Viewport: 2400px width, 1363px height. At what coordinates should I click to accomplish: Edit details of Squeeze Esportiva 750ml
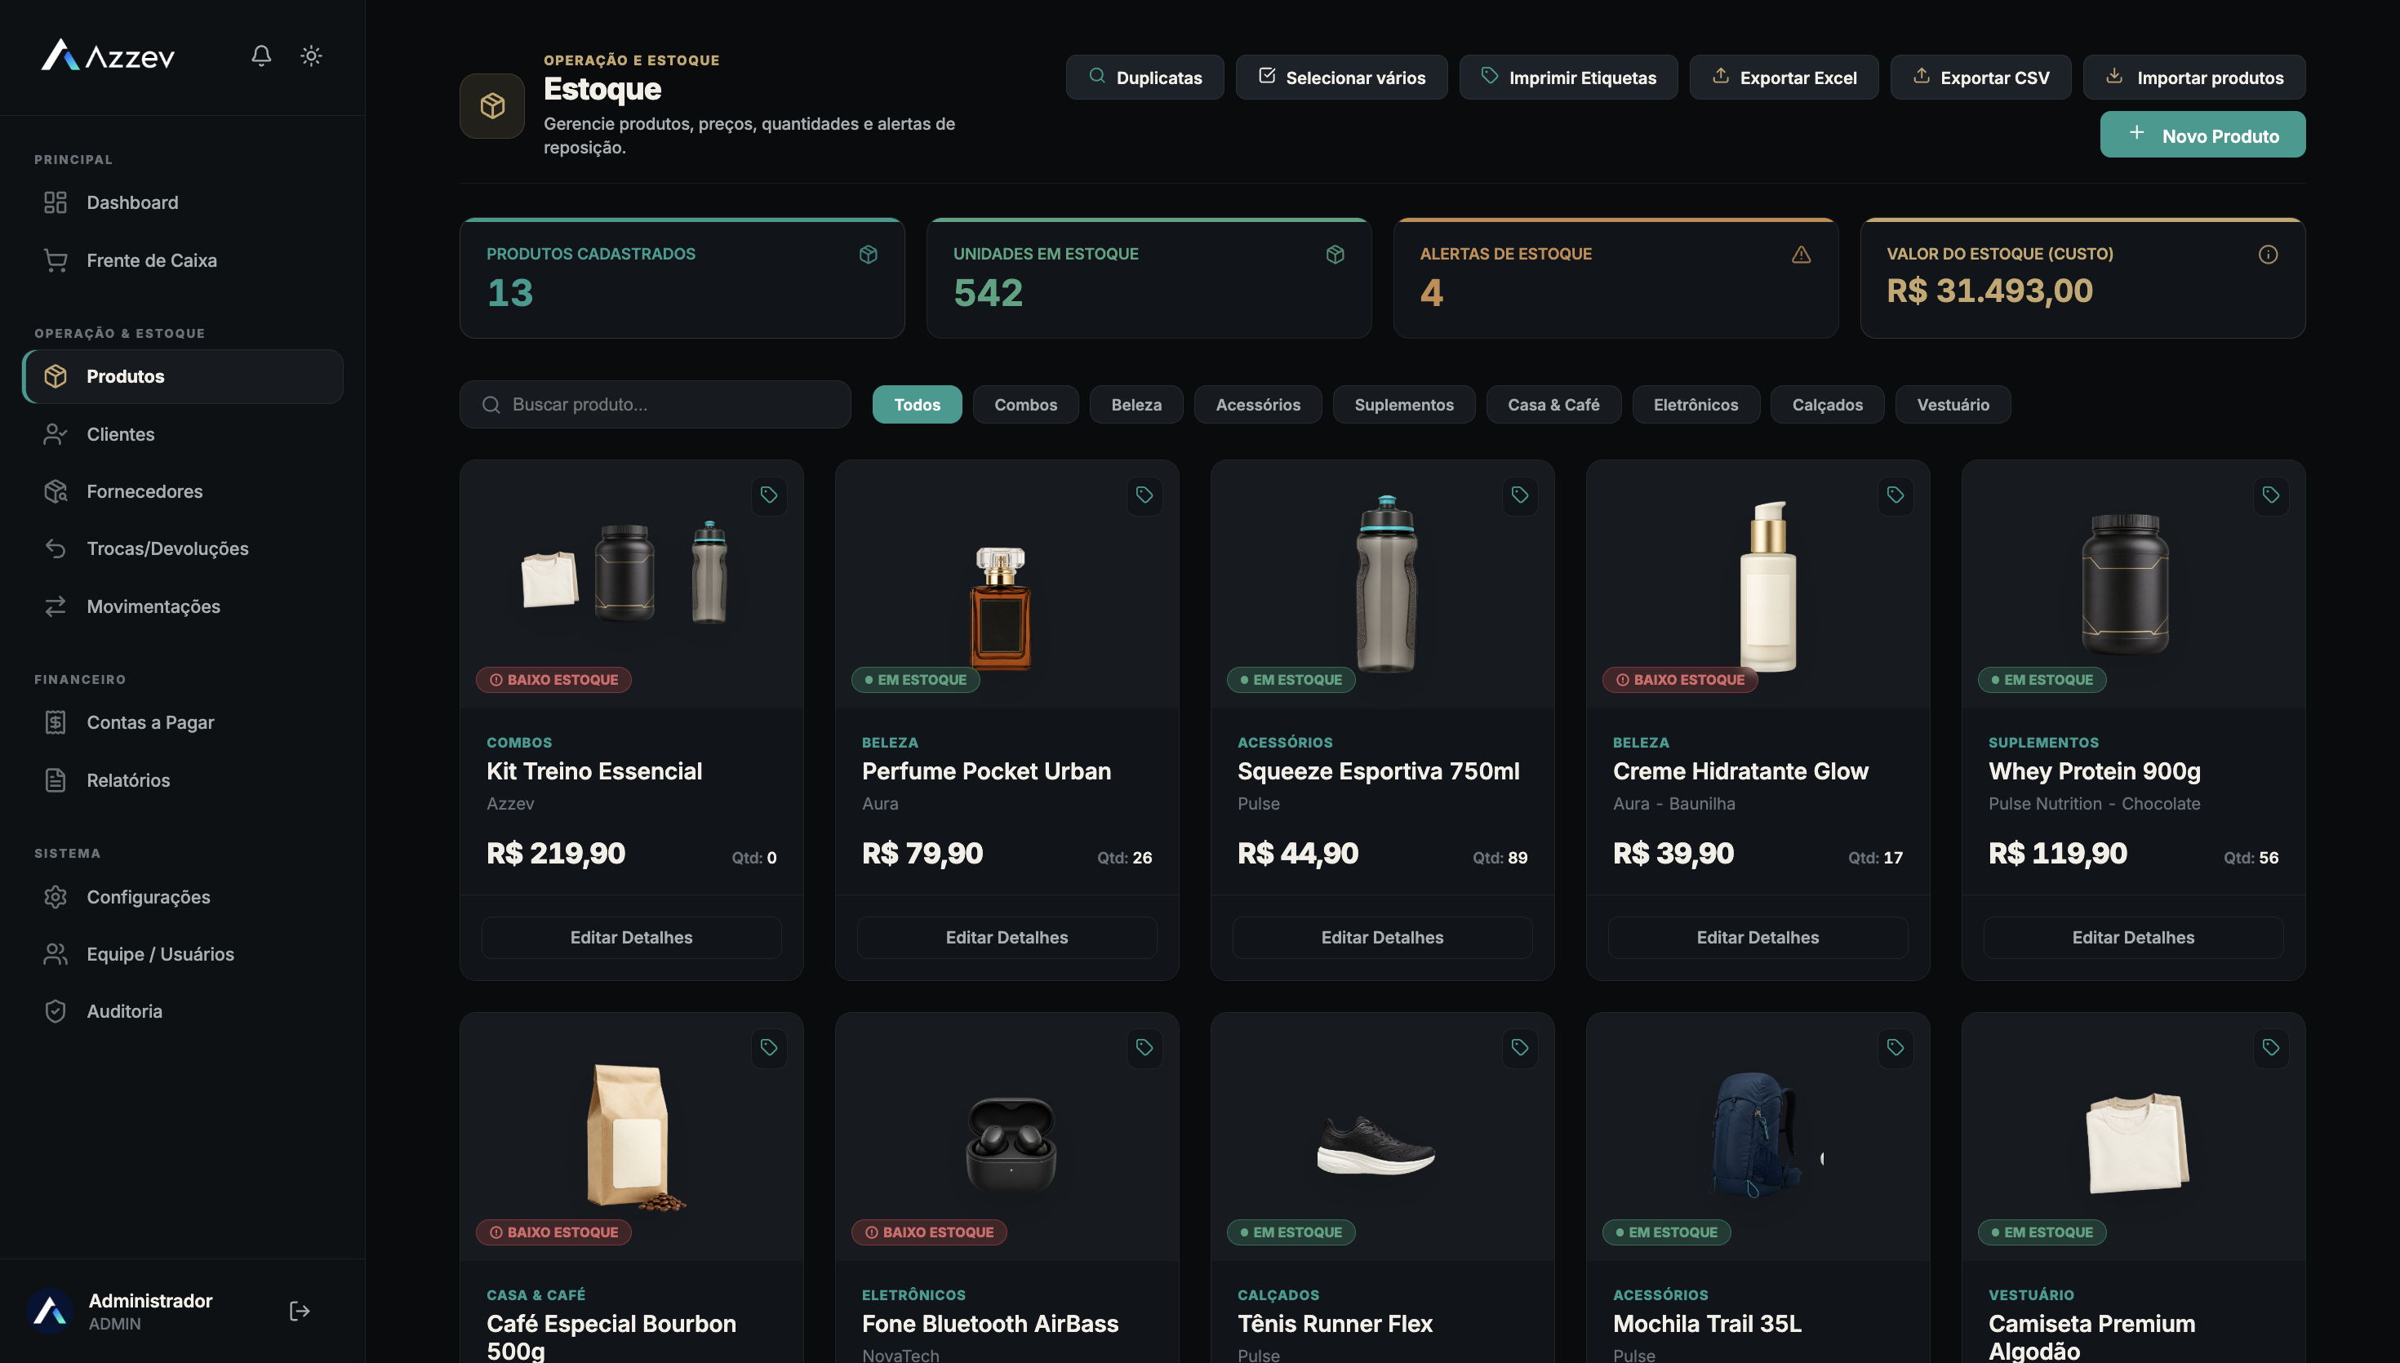1383,937
